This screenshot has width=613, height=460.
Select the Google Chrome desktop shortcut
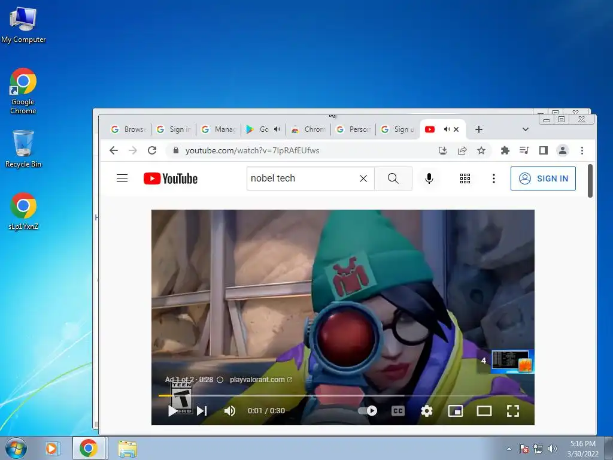click(x=23, y=91)
